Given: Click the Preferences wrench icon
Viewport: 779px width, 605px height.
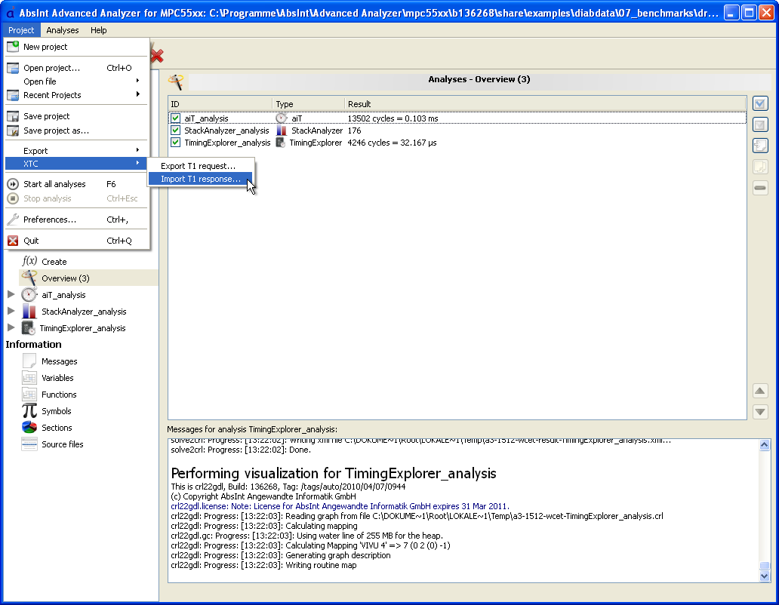Looking at the screenshot, I should (13, 220).
